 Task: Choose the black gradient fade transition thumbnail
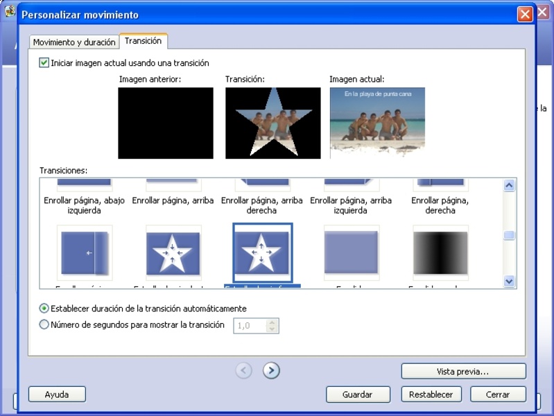tap(440, 253)
